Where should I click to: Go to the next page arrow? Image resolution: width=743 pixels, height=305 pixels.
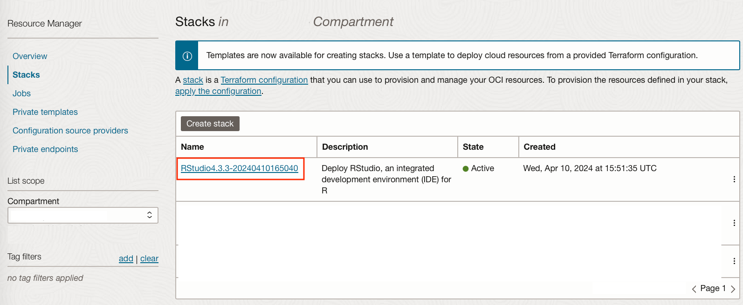(733, 289)
